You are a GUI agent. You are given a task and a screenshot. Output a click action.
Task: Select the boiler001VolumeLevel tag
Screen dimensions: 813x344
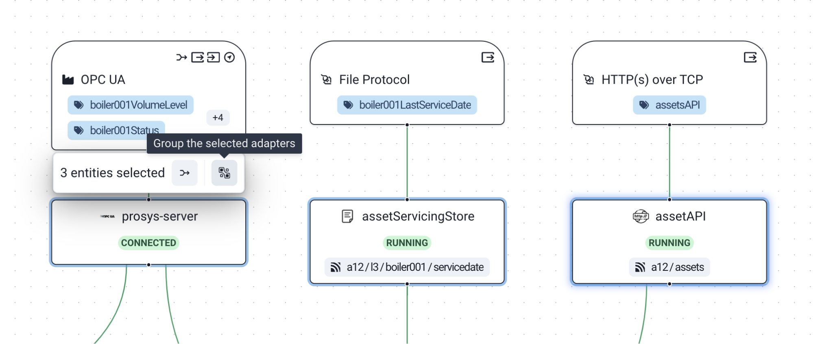coord(131,105)
